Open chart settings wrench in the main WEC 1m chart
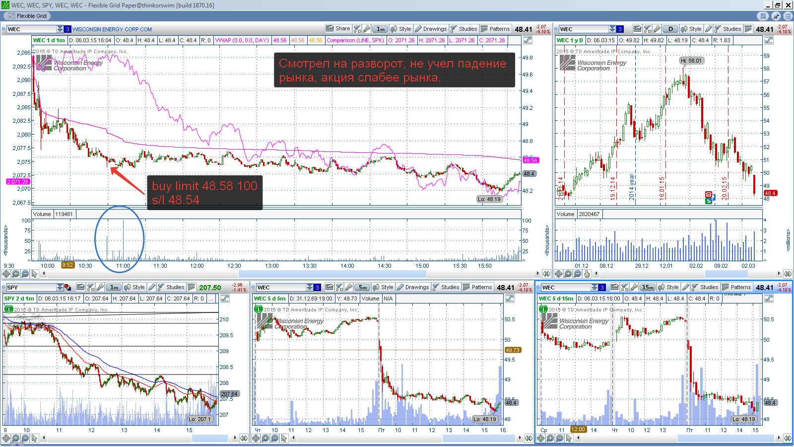 coord(367,29)
